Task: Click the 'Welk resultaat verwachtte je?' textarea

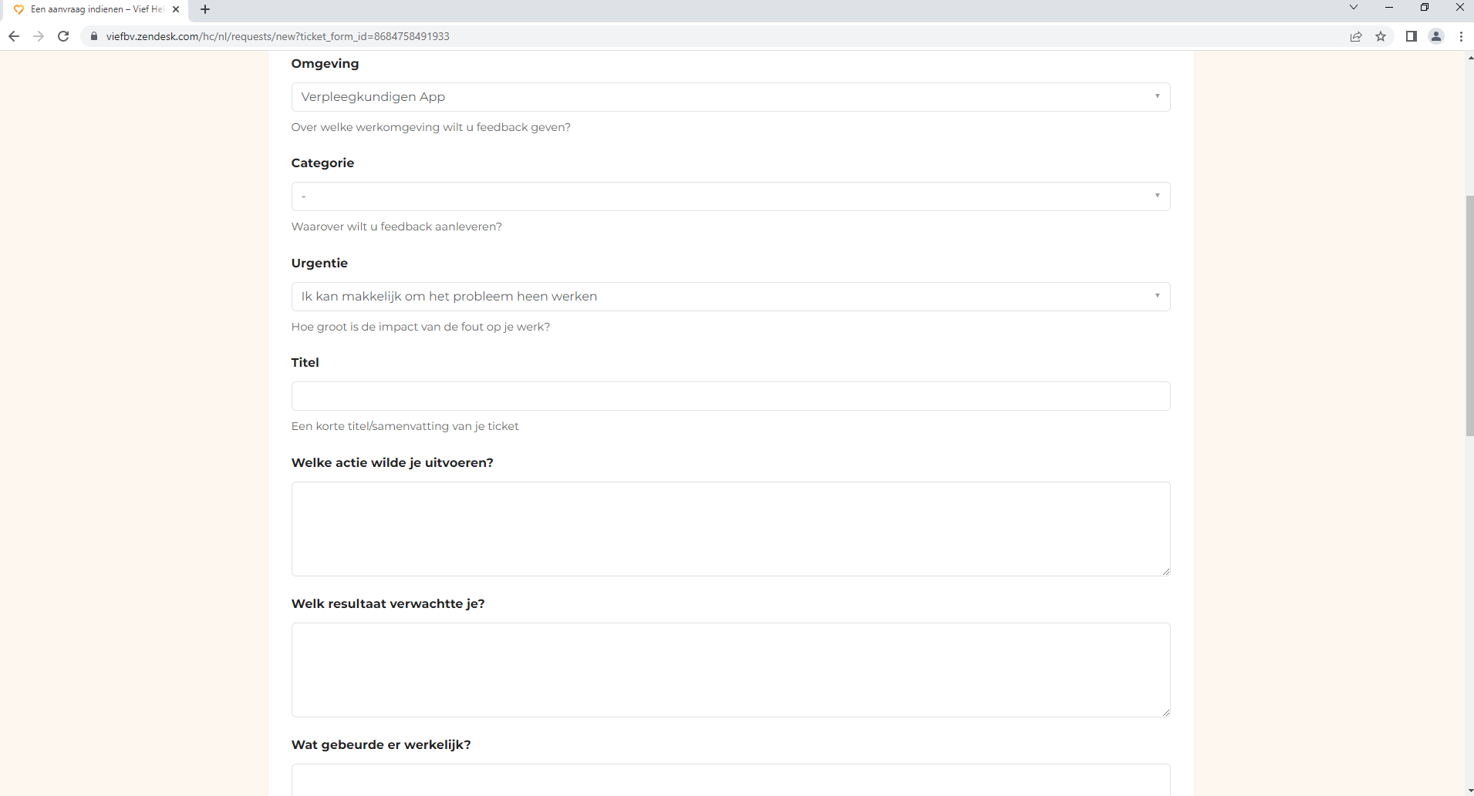Action: coord(730,670)
